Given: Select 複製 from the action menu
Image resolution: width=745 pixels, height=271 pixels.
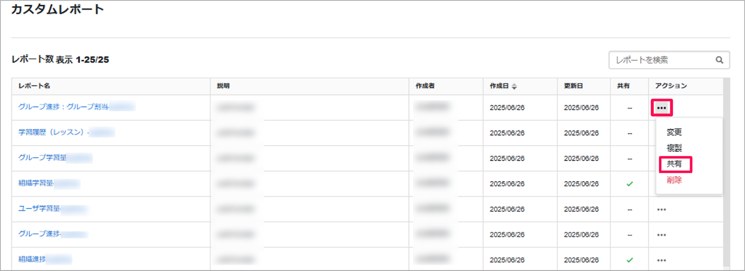Looking at the screenshot, I should coord(674,148).
